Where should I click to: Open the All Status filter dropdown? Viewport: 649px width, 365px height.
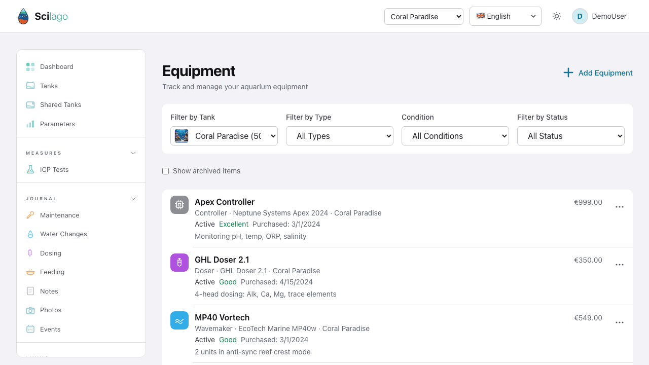click(x=571, y=136)
